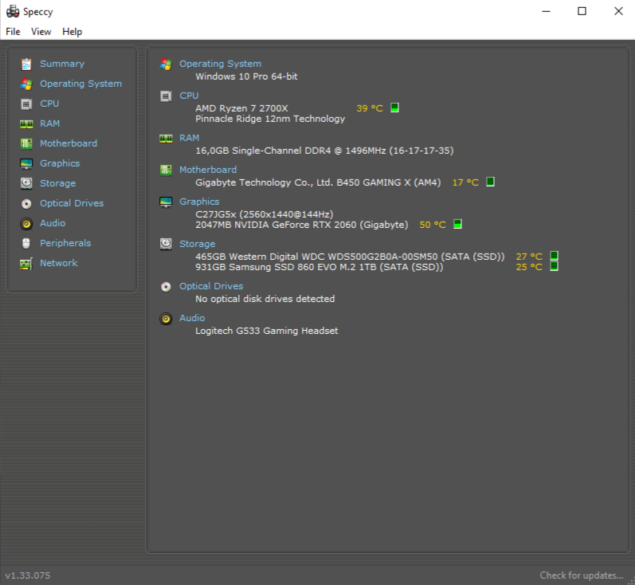Click the board icon beside Motherboard heading in main panel
Screen dimensions: 635x585
coord(166,170)
